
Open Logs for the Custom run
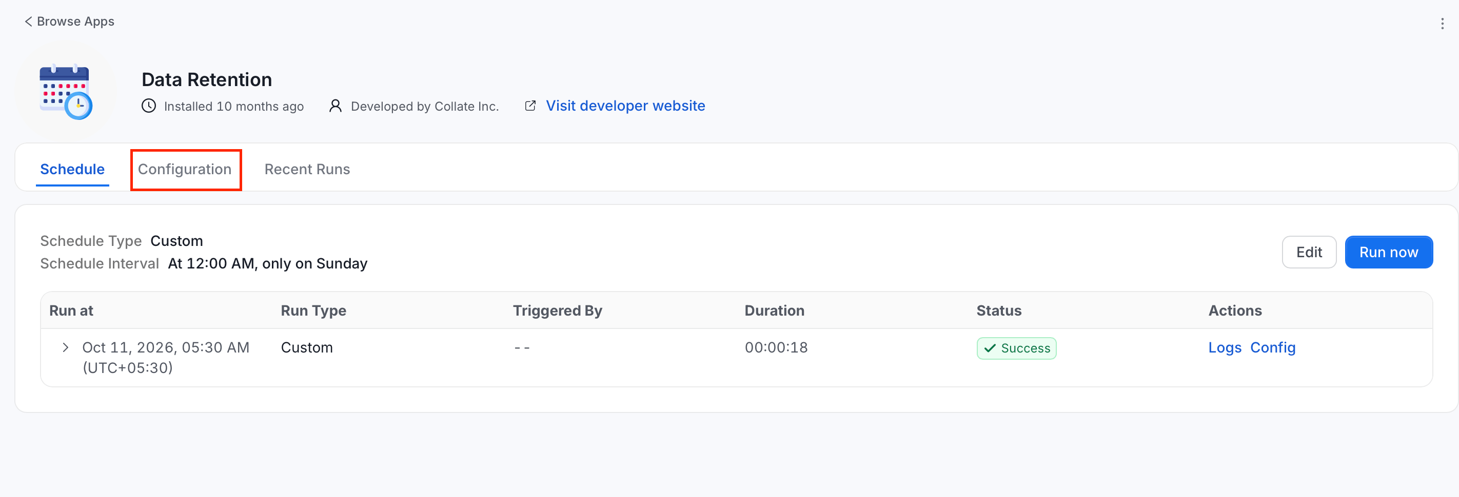click(x=1225, y=348)
